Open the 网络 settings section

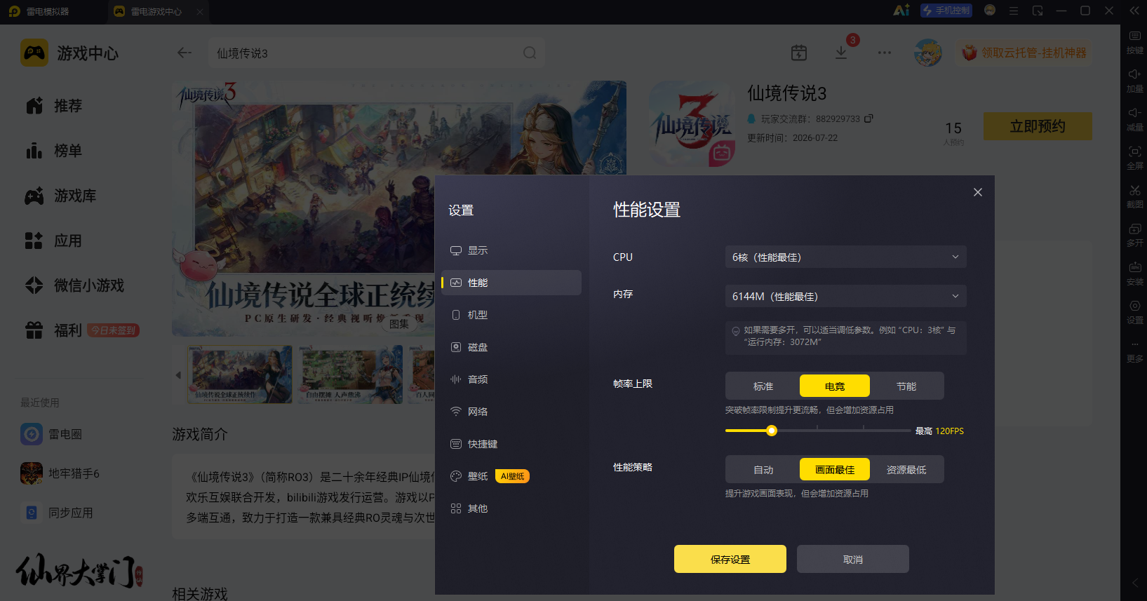tap(511, 412)
